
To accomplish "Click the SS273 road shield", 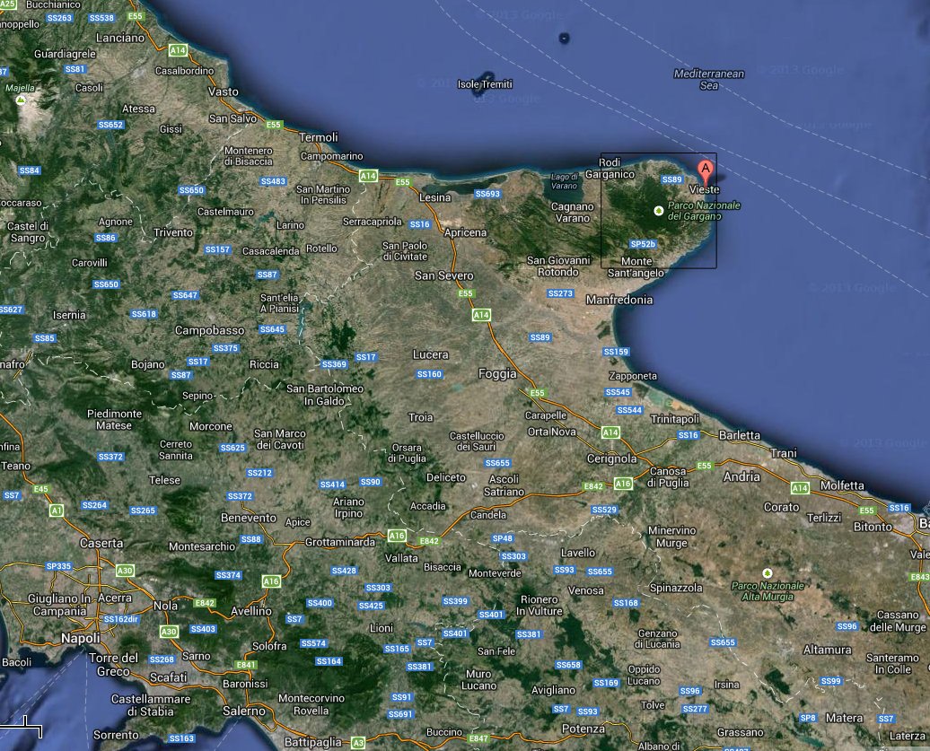I will 560,293.
